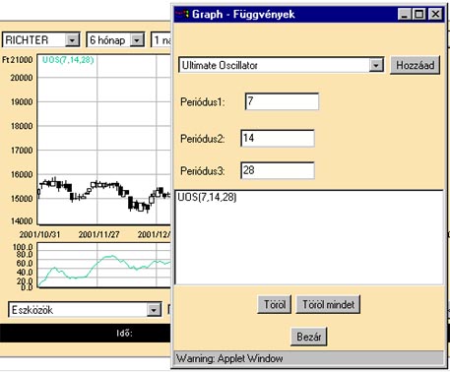Maximize the Graph - Függvények window
The image size is (450, 372).
point(419,14)
